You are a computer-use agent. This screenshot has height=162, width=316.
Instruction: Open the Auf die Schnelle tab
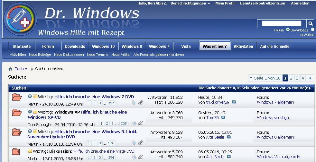tap(275, 47)
